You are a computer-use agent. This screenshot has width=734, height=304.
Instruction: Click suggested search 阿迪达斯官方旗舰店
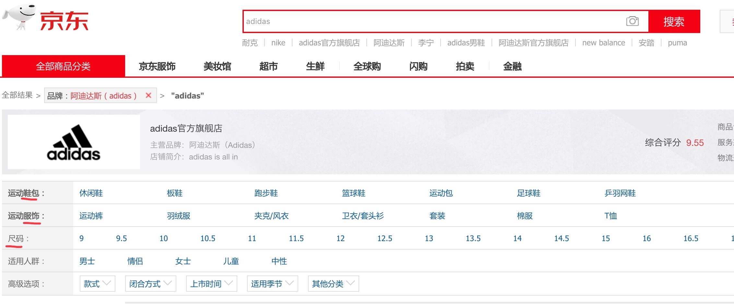coord(533,43)
